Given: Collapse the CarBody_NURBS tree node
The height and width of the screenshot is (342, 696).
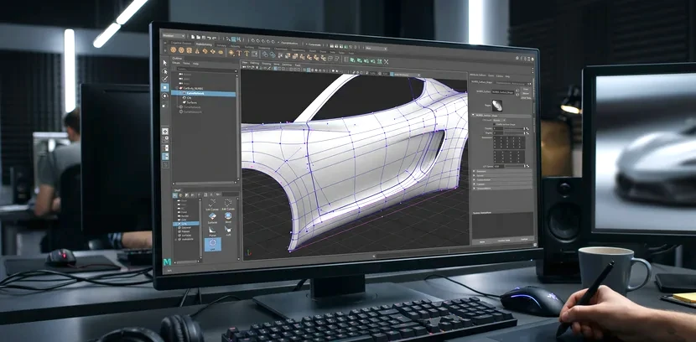Looking at the screenshot, I should pyautogui.click(x=177, y=88).
